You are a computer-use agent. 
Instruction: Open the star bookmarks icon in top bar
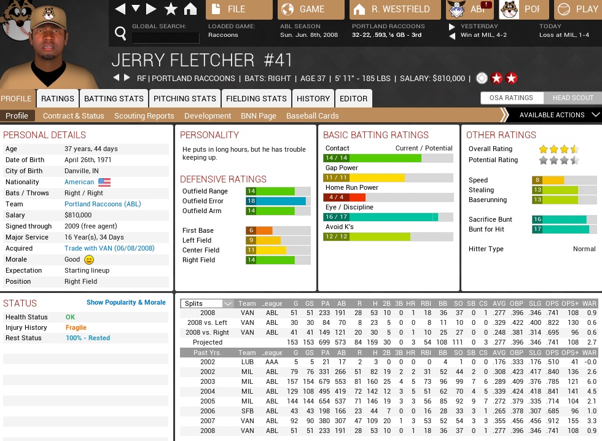coord(171,9)
